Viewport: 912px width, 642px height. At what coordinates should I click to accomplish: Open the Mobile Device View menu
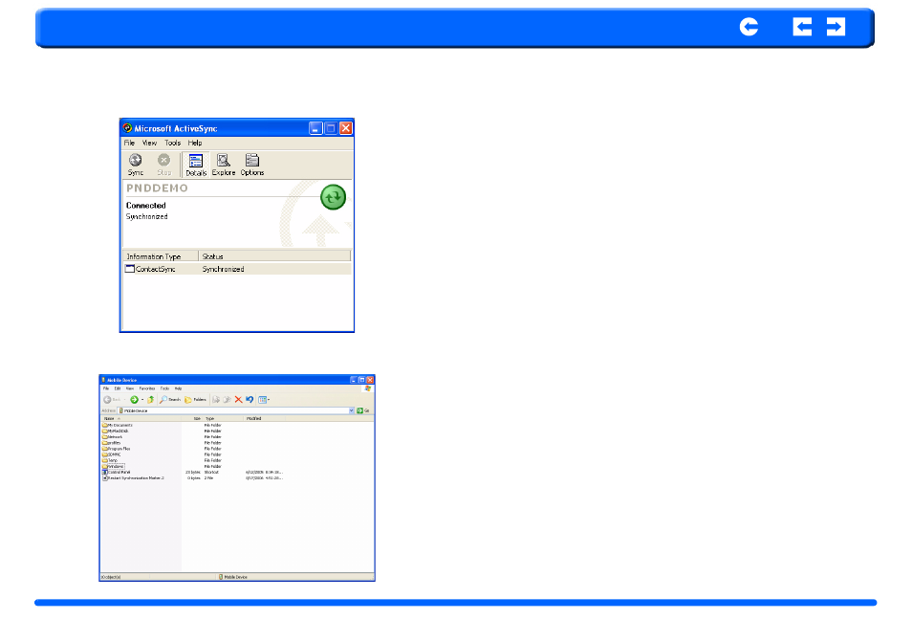(130, 388)
